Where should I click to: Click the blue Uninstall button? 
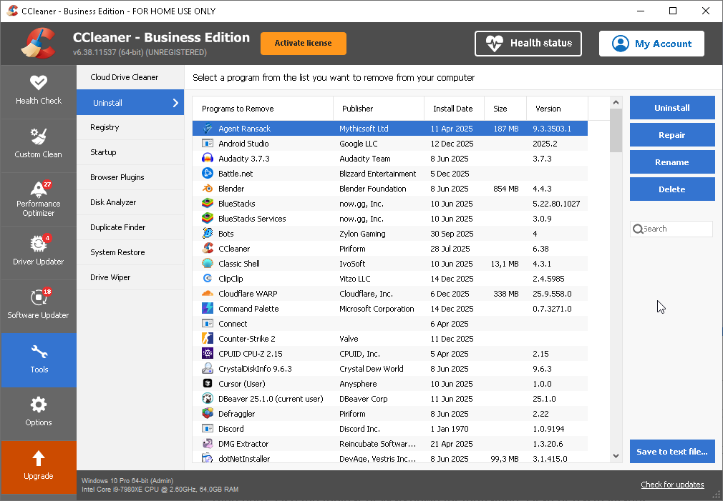point(672,108)
